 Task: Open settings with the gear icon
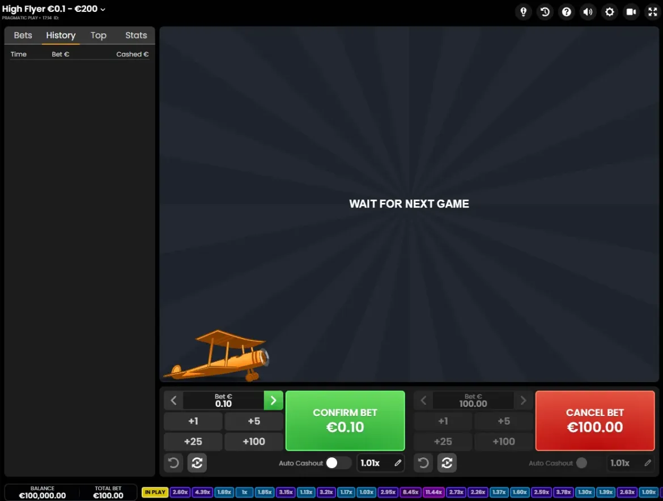609,12
